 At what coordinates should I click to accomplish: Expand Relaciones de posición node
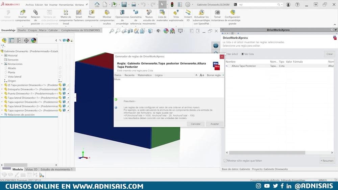click(2, 115)
